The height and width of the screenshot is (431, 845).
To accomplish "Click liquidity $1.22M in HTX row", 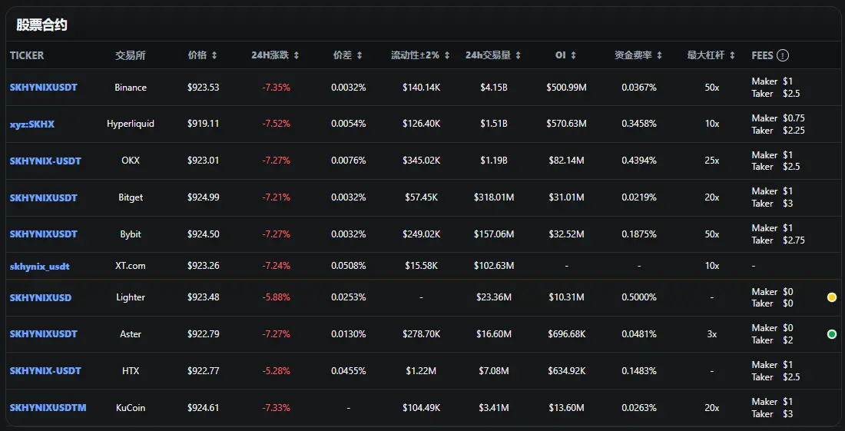I will [x=422, y=370].
